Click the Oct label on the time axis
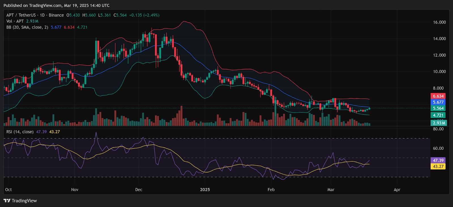Image resolution: width=453 pixels, height=207 pixels. pos(8,189)
